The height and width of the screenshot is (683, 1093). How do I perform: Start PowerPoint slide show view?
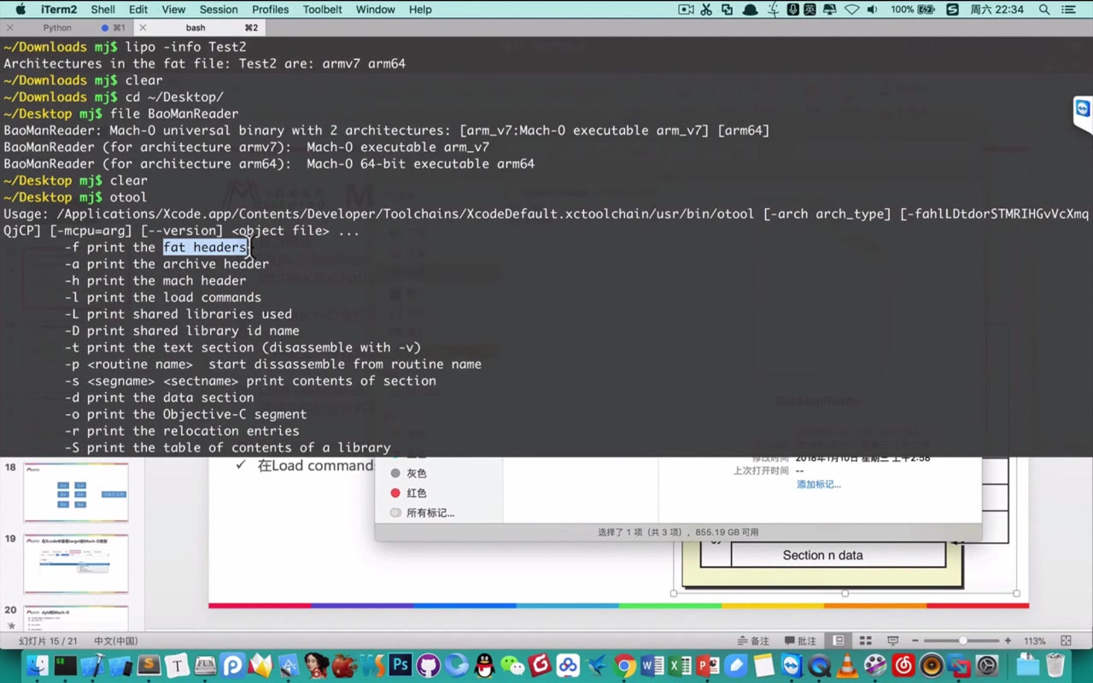[893, 641]
